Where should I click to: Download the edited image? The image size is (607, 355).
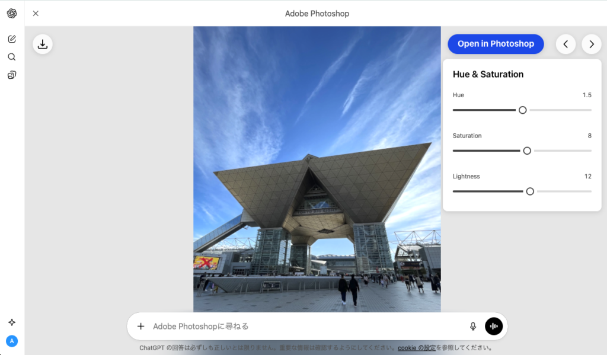(43, 44)
